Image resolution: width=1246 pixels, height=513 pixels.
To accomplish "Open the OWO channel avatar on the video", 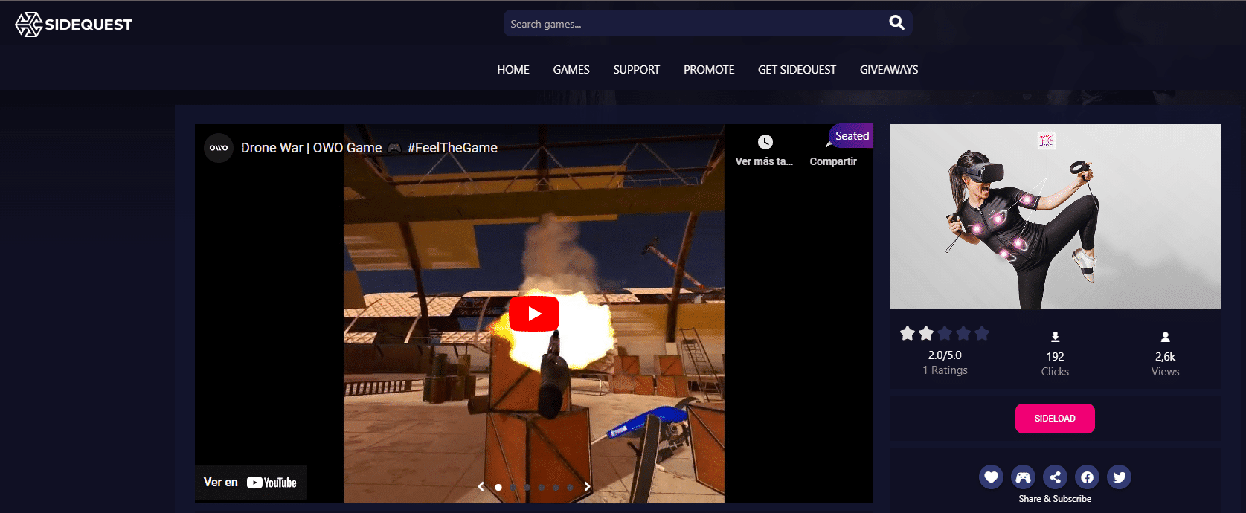I will tap(219, 148).
